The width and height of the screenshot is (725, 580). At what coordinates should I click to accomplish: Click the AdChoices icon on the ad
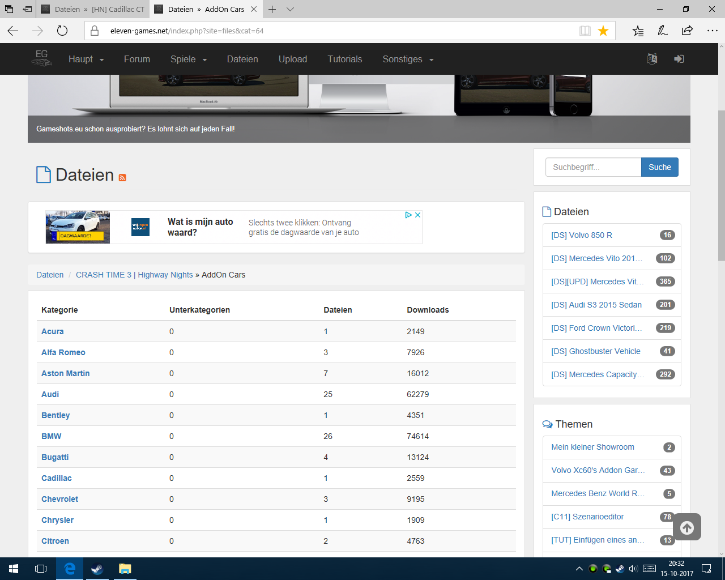point(408,215)
